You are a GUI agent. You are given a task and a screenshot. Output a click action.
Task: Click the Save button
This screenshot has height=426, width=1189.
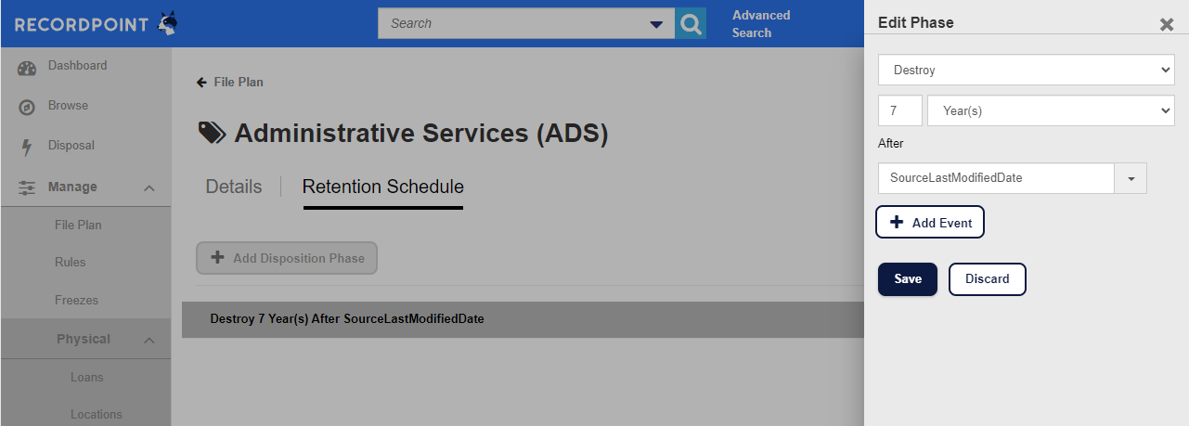point(908,279)
